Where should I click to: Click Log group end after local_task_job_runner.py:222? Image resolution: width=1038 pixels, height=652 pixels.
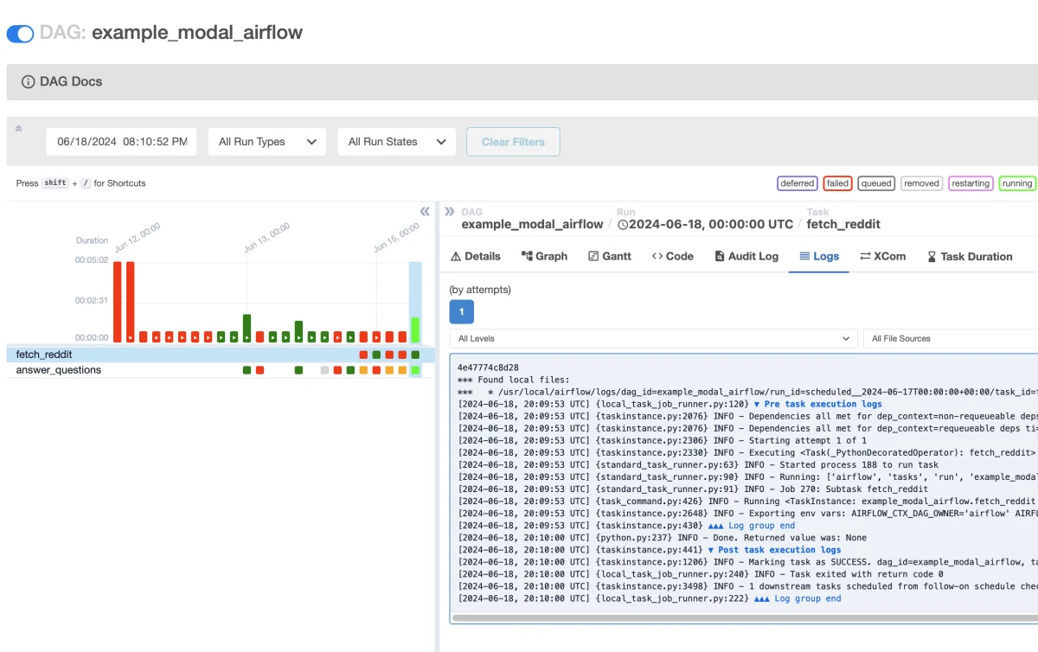pos(797,598)
